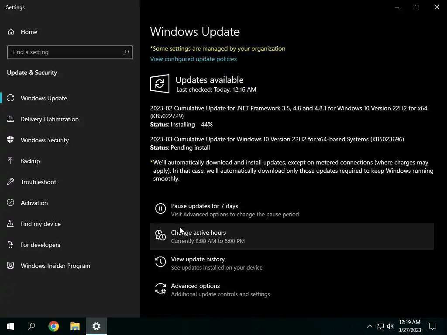The height and width of the screenshot is (335, 447).
Task: Show hidden tray icons chevron
Action: (369, 326)
